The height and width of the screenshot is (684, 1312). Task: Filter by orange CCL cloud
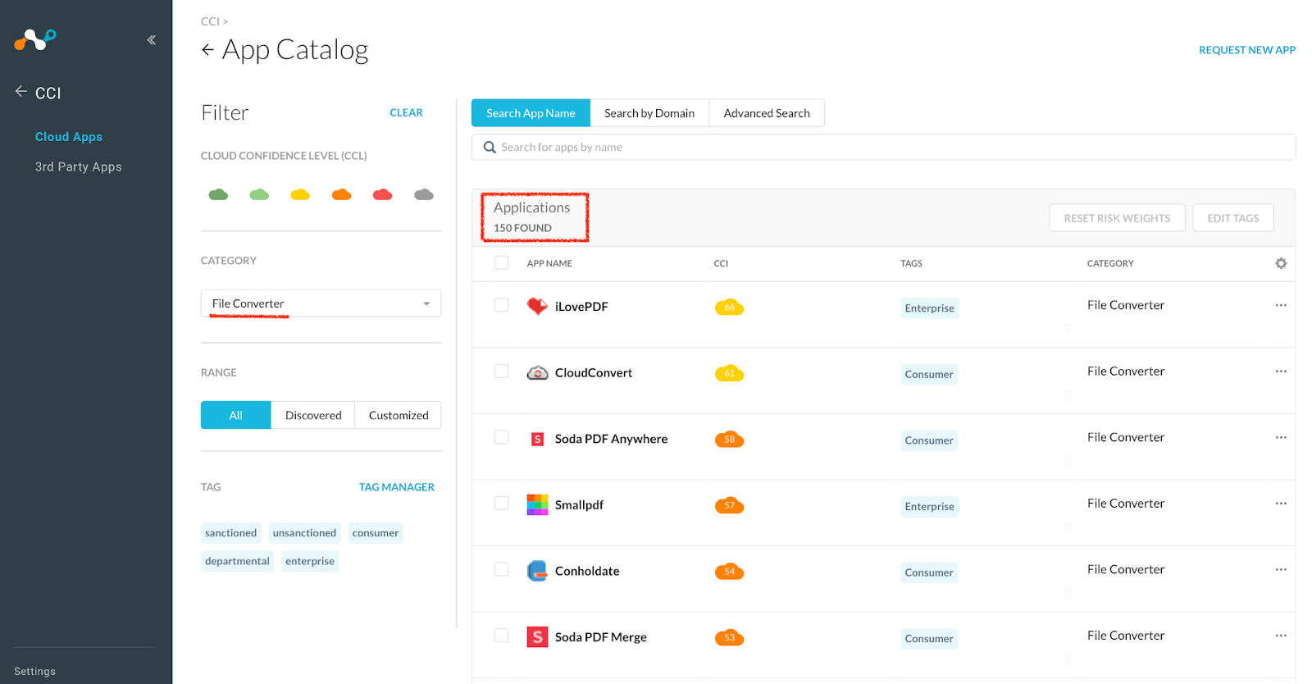tap(341, 194)
